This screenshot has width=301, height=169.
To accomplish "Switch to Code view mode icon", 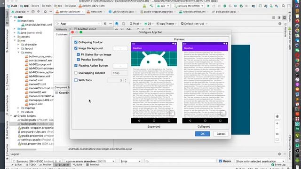I will 274,17.
